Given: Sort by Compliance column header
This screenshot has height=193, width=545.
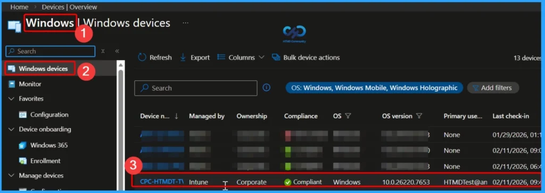Looking at the screenshot, I should [x=301, y=116].
